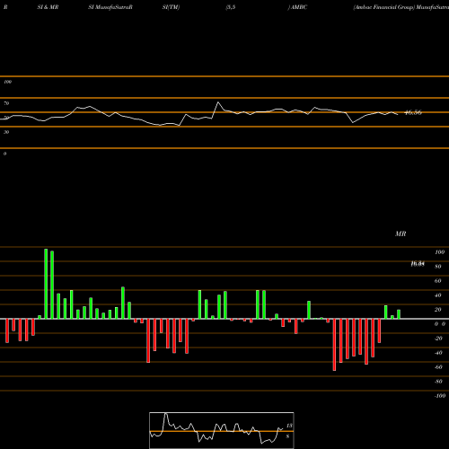Click the tallest green bar in the MR histogram

point(46,284)
